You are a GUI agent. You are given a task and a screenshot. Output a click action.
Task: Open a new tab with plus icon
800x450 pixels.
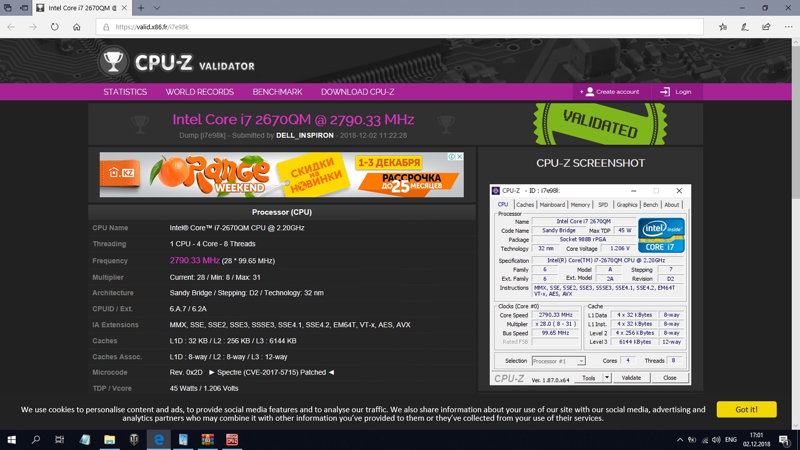point(141,8)
